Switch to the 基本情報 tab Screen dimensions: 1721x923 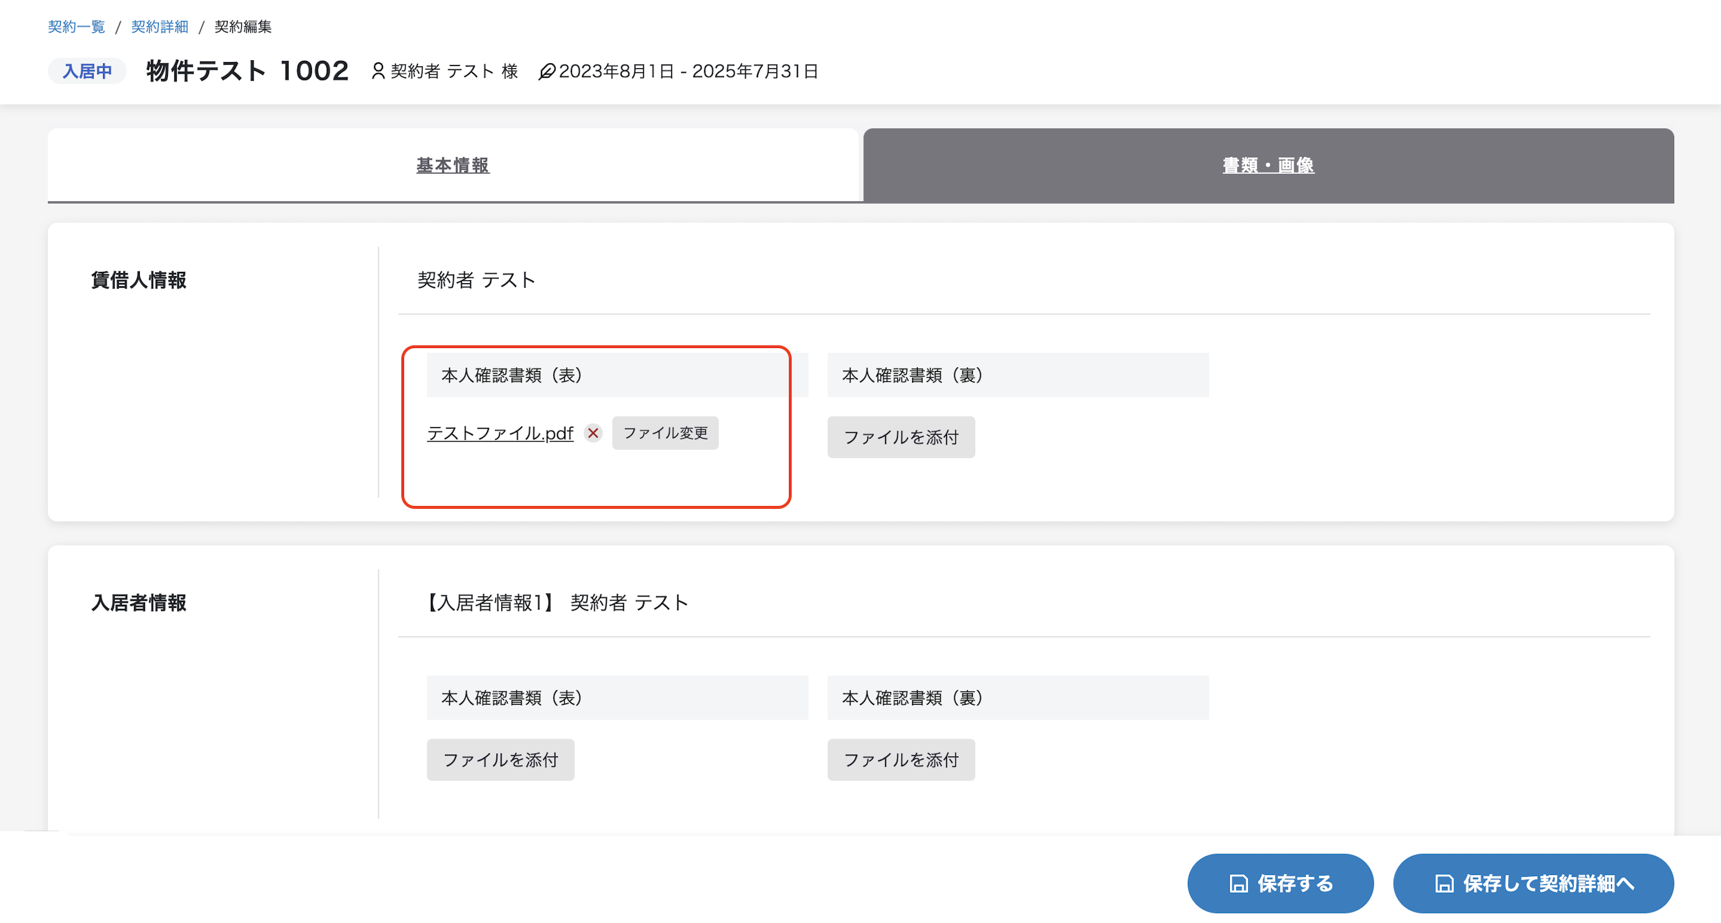pos(453,165)
